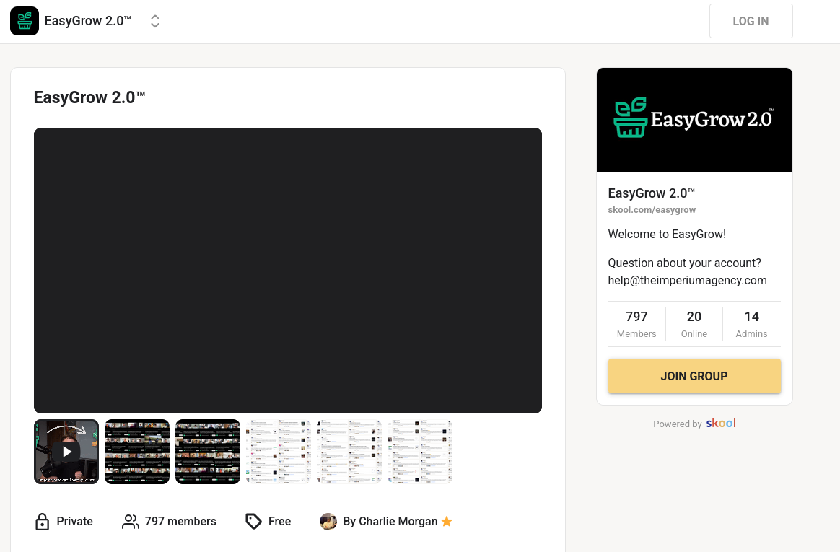
Task: Click the lock icon beside Private
Action: [x=43, y=522]
